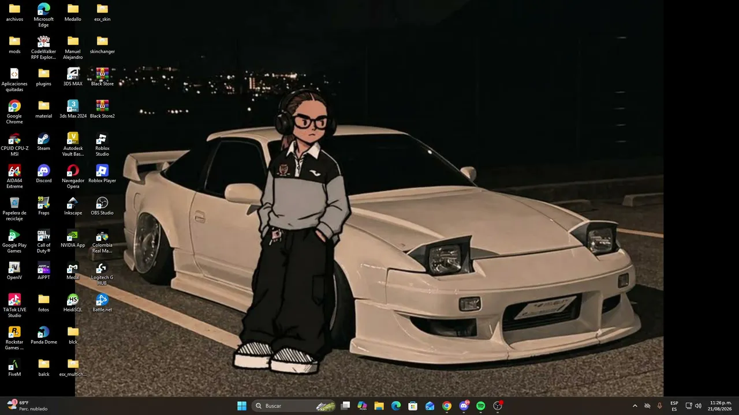This screenshot has height=415, width=739.
Task: Select the Panda Dome shortcut
Action: tap(44, 335)
